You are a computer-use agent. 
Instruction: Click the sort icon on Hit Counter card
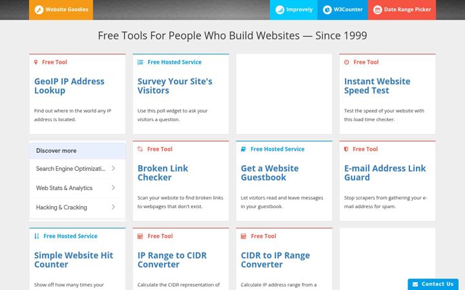click(36, 236)
